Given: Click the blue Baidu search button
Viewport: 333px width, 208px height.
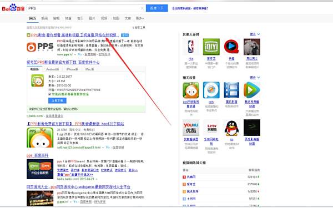Looking at the screenshot, I should (157, 8).
